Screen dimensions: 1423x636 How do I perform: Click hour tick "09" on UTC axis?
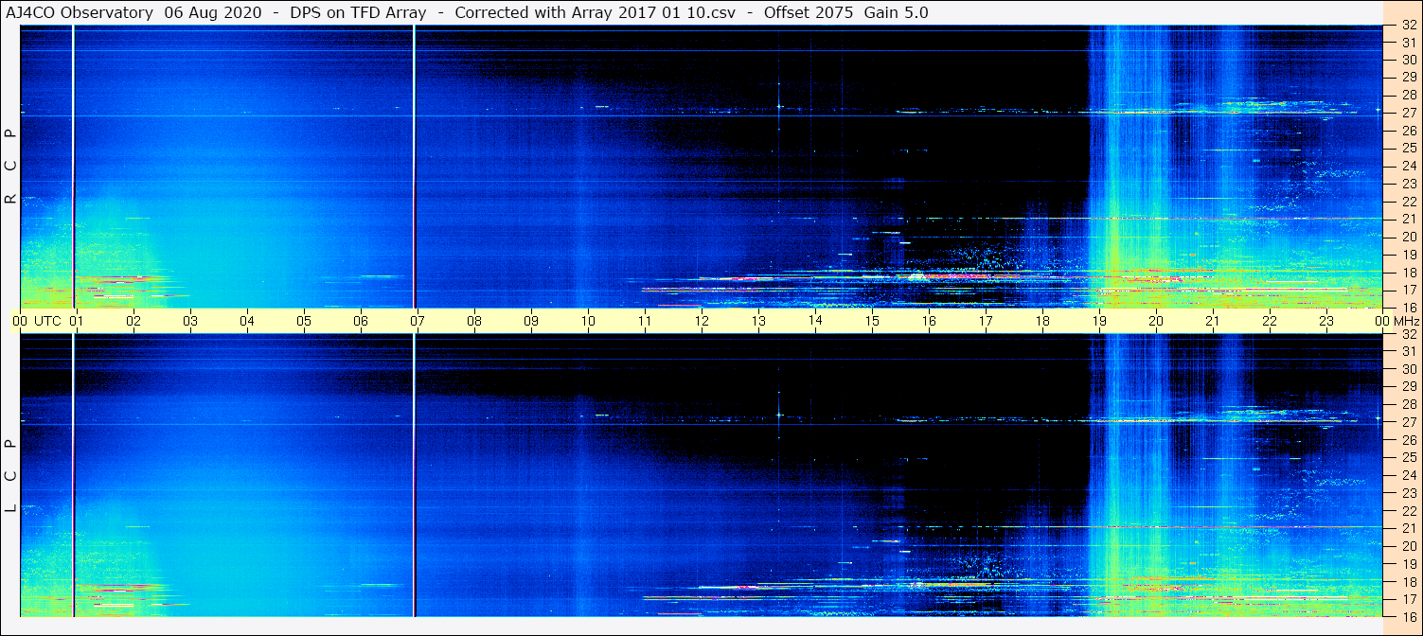point(531,321)
